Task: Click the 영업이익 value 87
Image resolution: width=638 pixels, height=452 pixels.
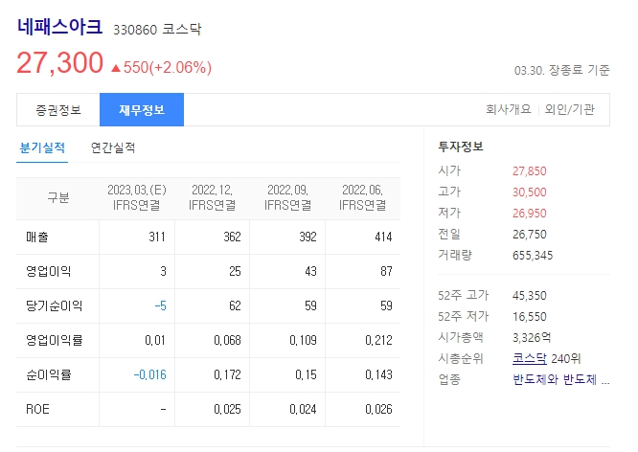Action: [387, 271]
